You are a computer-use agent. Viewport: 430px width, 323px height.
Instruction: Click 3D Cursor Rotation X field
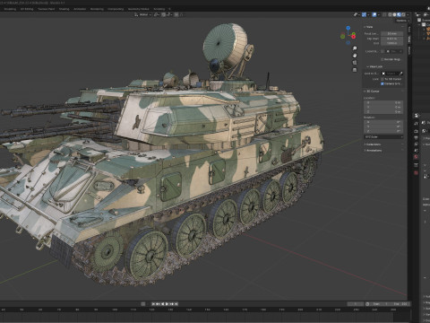coord(383,122)
